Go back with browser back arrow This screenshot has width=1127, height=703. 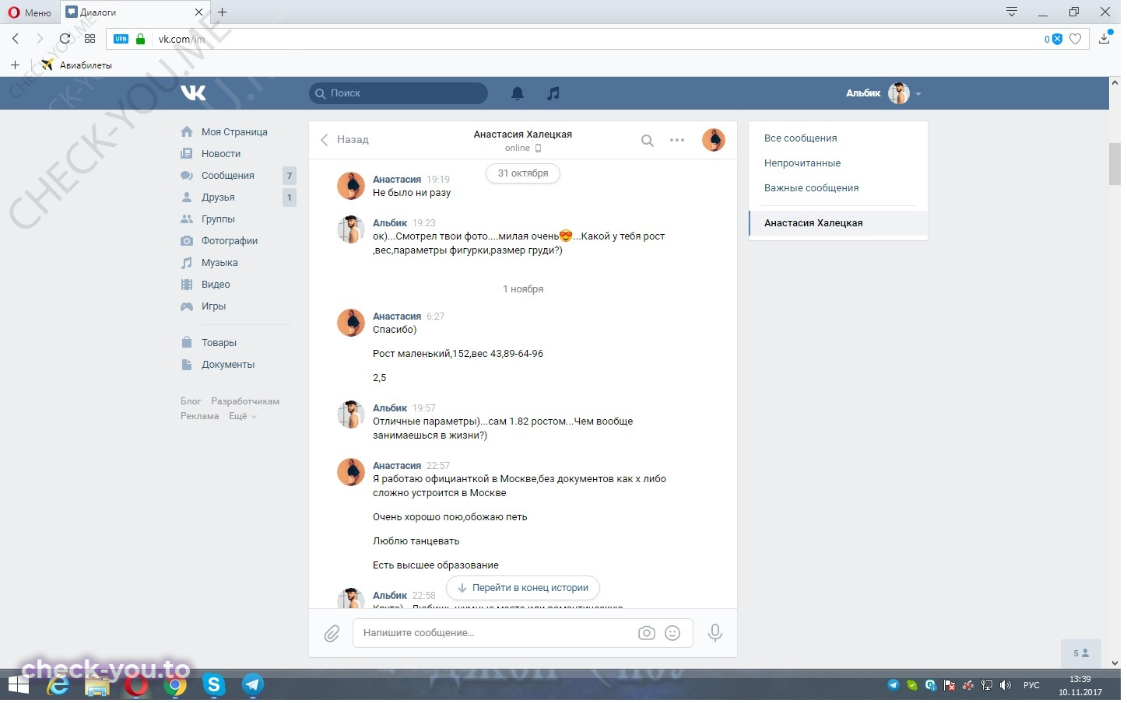tap(16, 39)
